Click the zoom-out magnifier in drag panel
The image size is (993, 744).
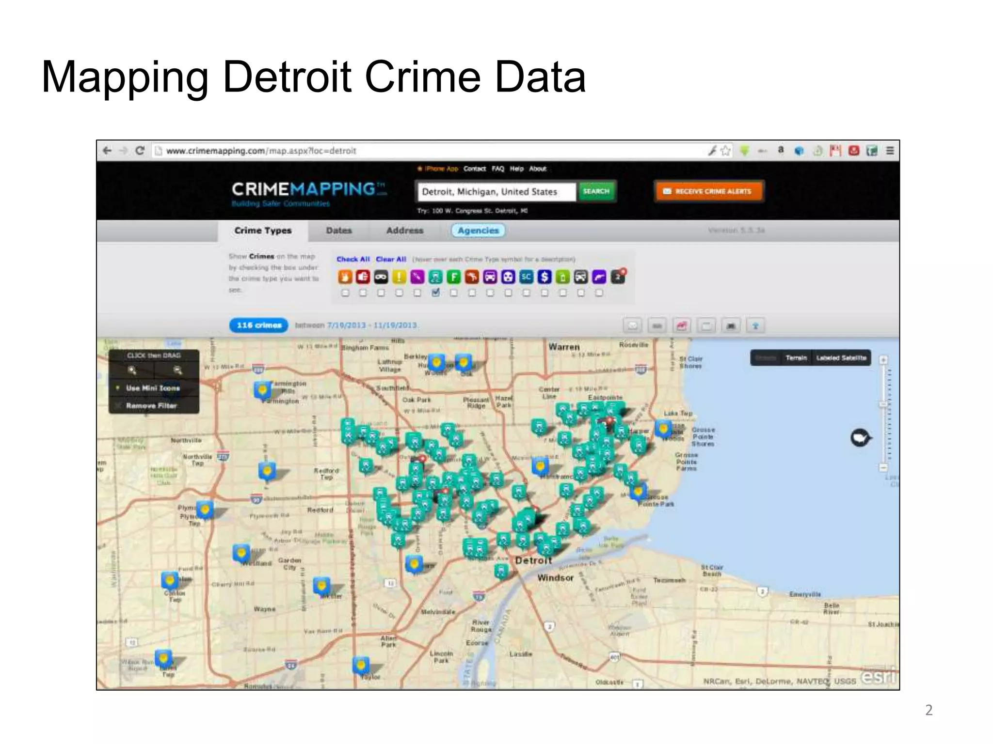pyautogui.click(x=178, y=371)
